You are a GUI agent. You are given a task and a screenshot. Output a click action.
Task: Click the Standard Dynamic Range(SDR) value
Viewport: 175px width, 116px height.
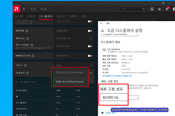click(134, 73)
